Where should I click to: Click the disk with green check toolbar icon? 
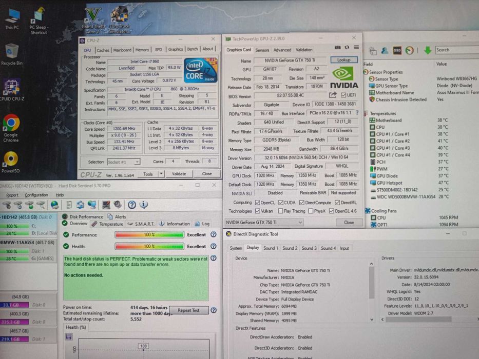tap(29, 205)
